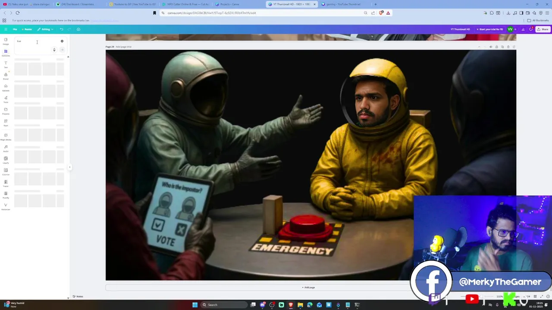Open the Tools panel
This screenshot has height=310, width=552.
[6, 99]
